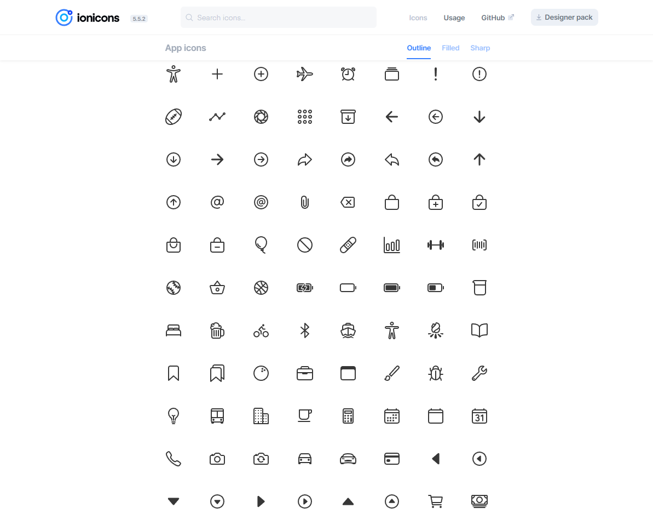Select the barcode icon
Screen dimensions: 653x519
click(x=479, y=245)
